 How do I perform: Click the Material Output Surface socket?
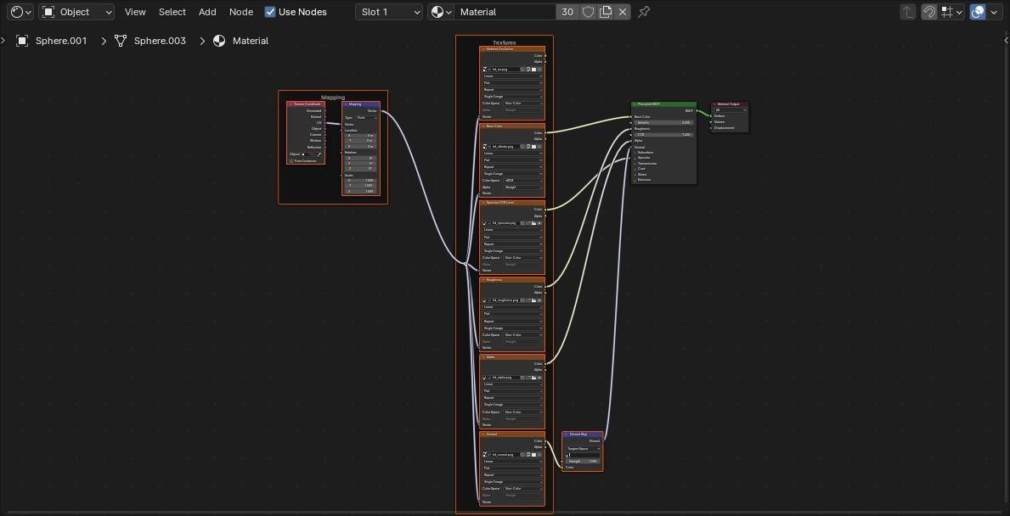click(712, 115)
